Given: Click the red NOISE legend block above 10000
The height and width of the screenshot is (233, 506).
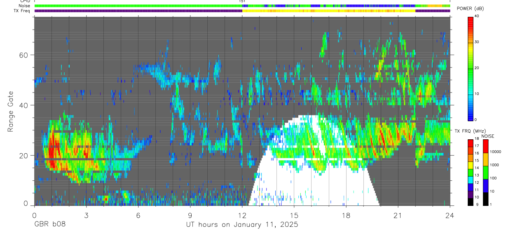Looking at the screenshot, I should tap(485, 146).
